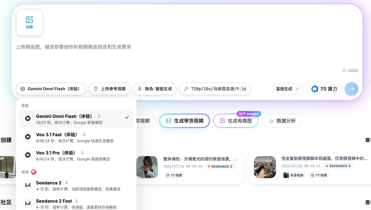Click the Gemini Omni Flash model logo
The image size is (371, 210).
[x=28, y=119]
